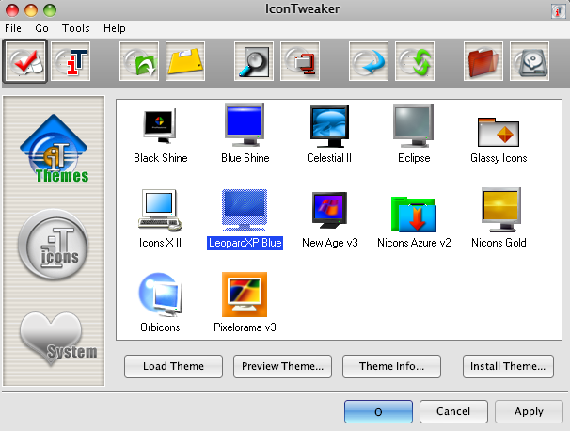Select the Glassy Icons theme
Screen dimensions: 570x431
click(x=499, y=140)
